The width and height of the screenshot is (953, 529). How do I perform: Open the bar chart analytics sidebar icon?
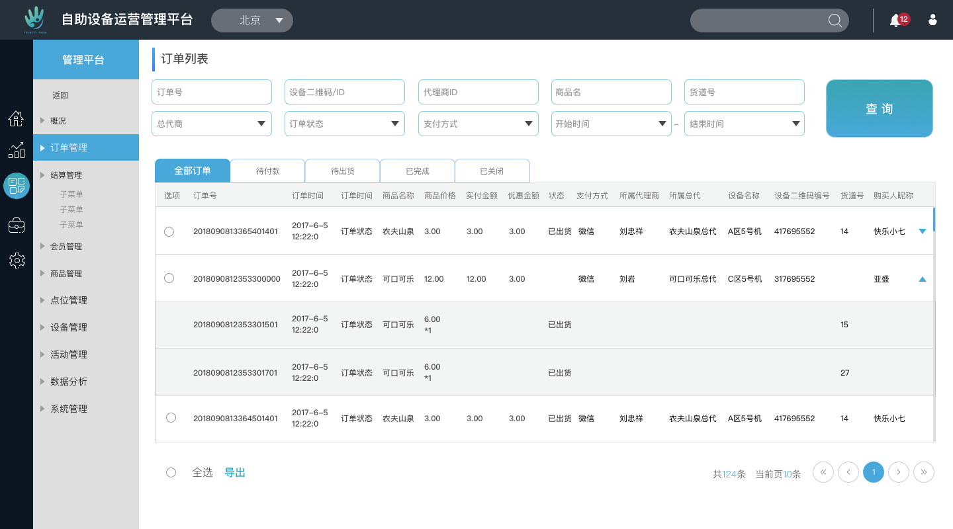tap(16, 151)
